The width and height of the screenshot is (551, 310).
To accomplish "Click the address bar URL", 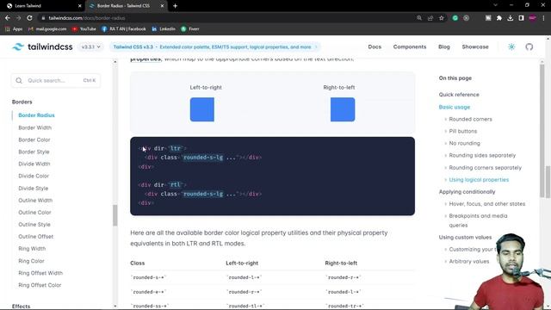I will click(86, 18).
